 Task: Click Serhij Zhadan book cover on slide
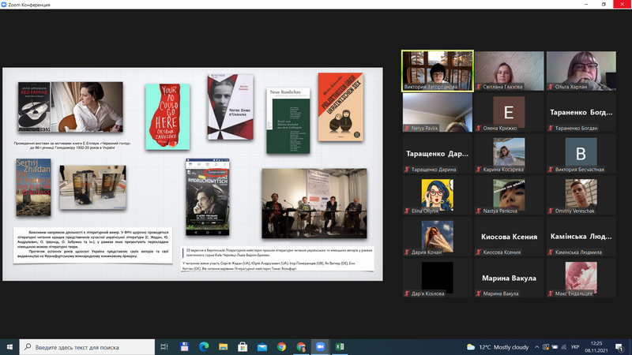click(33, 187)
